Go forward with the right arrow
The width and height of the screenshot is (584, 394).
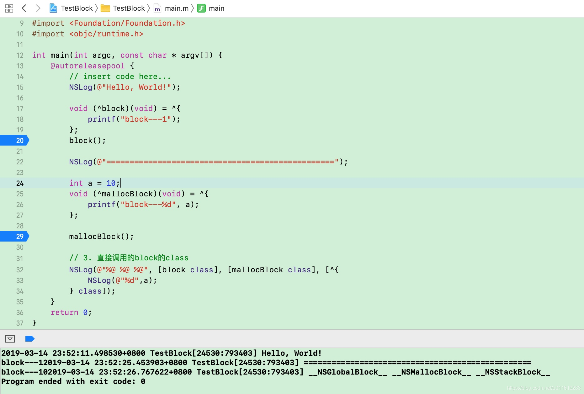pyautogui.click(x=38, y=8)
